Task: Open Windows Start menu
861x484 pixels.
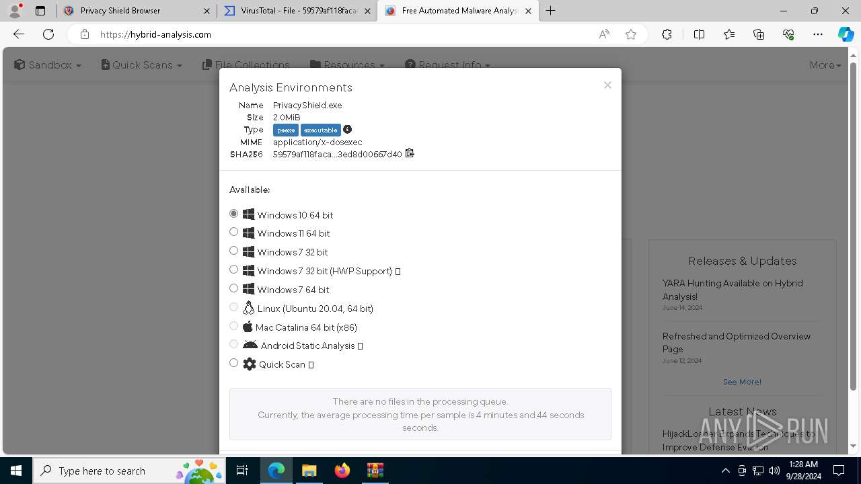Action: (16, 471)
